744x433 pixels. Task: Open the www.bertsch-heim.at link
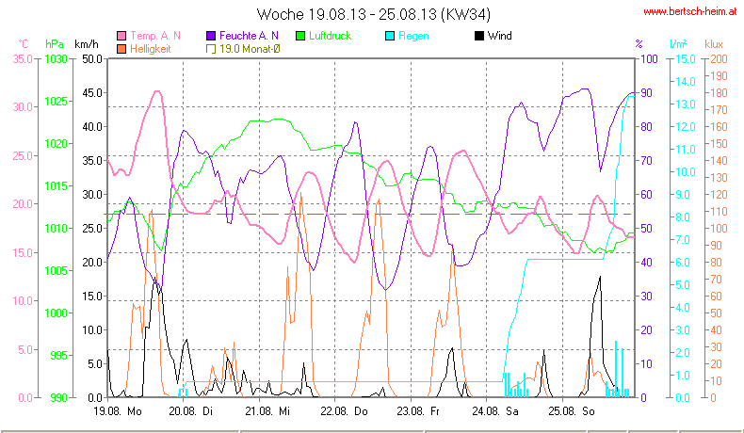(690, 12)
